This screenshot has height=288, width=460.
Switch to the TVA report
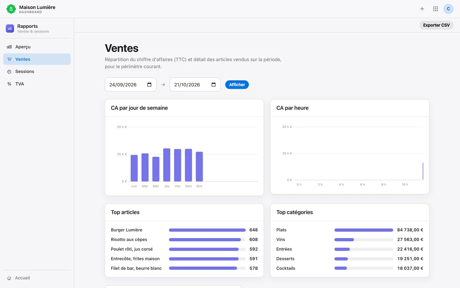tap(37, 84)
